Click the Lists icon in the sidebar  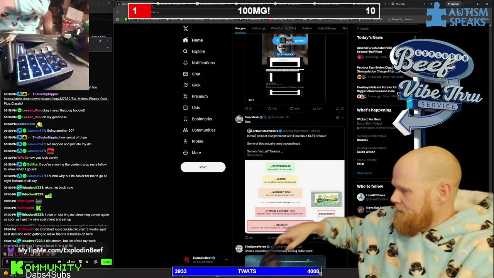coord(186,108)
